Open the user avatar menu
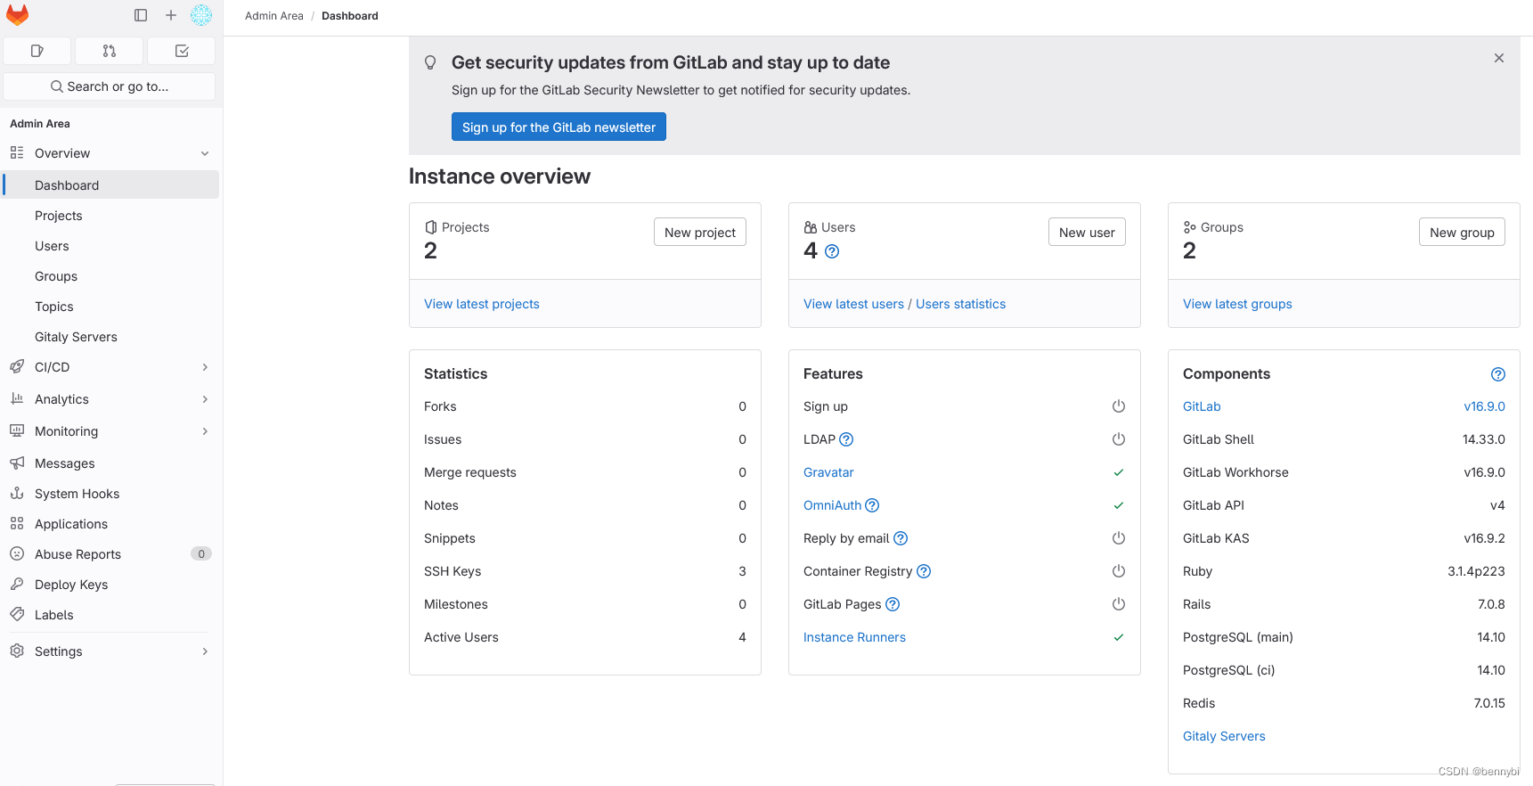The image size is (1533, 786). [201, 15]
